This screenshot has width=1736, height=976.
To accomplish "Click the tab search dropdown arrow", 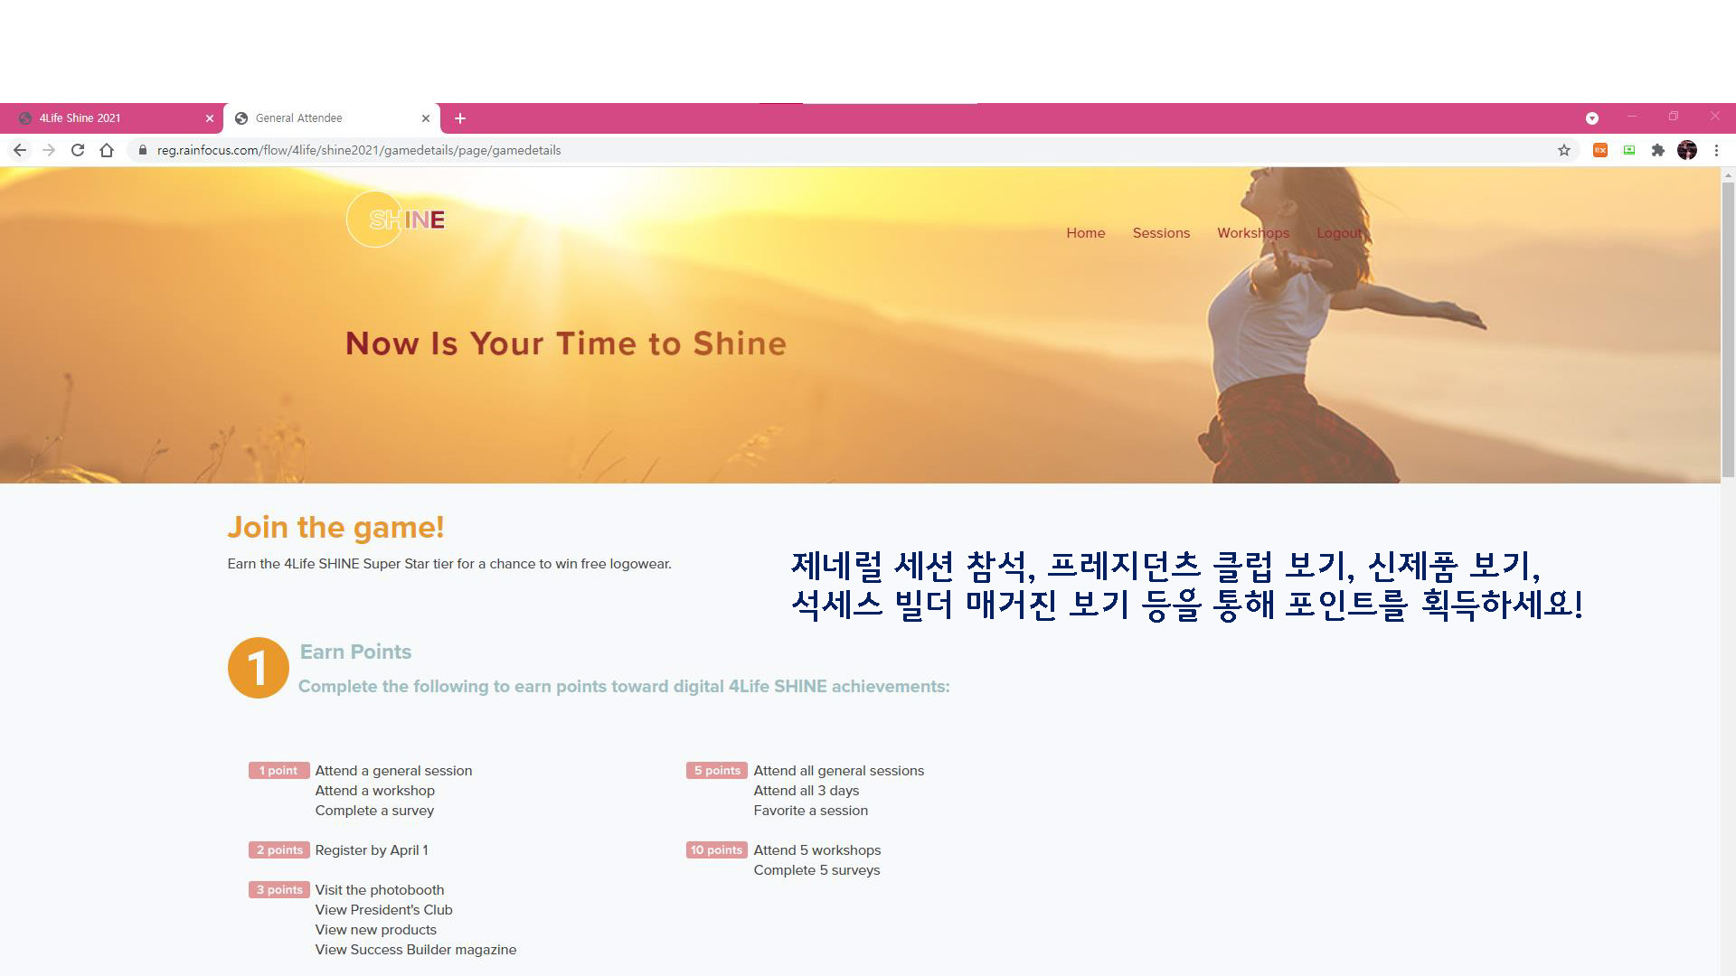I will pyautogui.click(x=1592, y=118).
